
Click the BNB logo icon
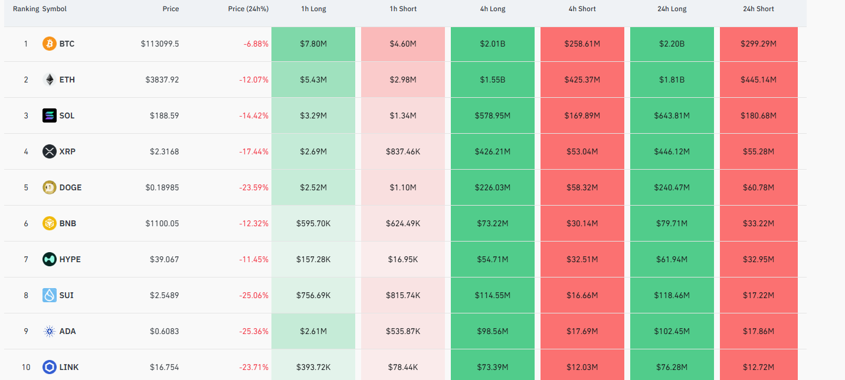(x=50, y=223)
